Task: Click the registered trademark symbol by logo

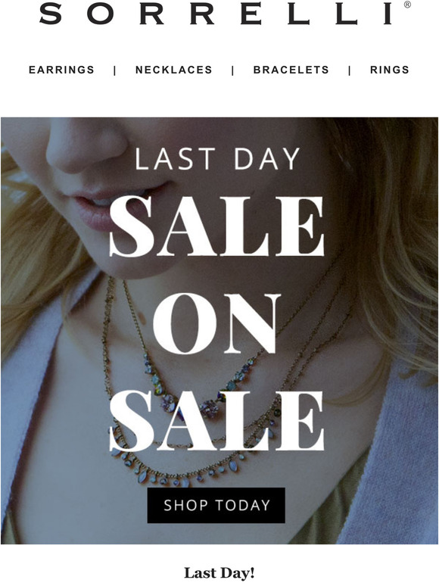Action: click(x=407, y=5)
